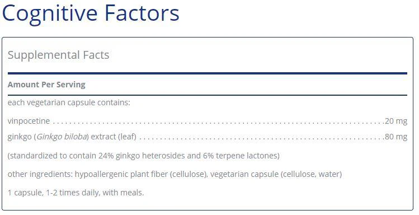Viewport: 419px width, 215px height.
Task: Select the Supplemental Facts title
Action: pos(58,55)
